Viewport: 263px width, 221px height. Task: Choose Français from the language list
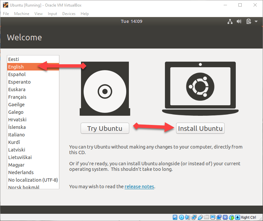17,97
